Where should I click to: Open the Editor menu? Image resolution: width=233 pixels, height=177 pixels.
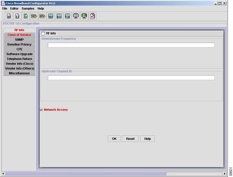coord(14,8)
